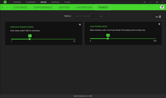
Task: Click the sleep slider minimum value 1
Action: click(x=12, y=41)
